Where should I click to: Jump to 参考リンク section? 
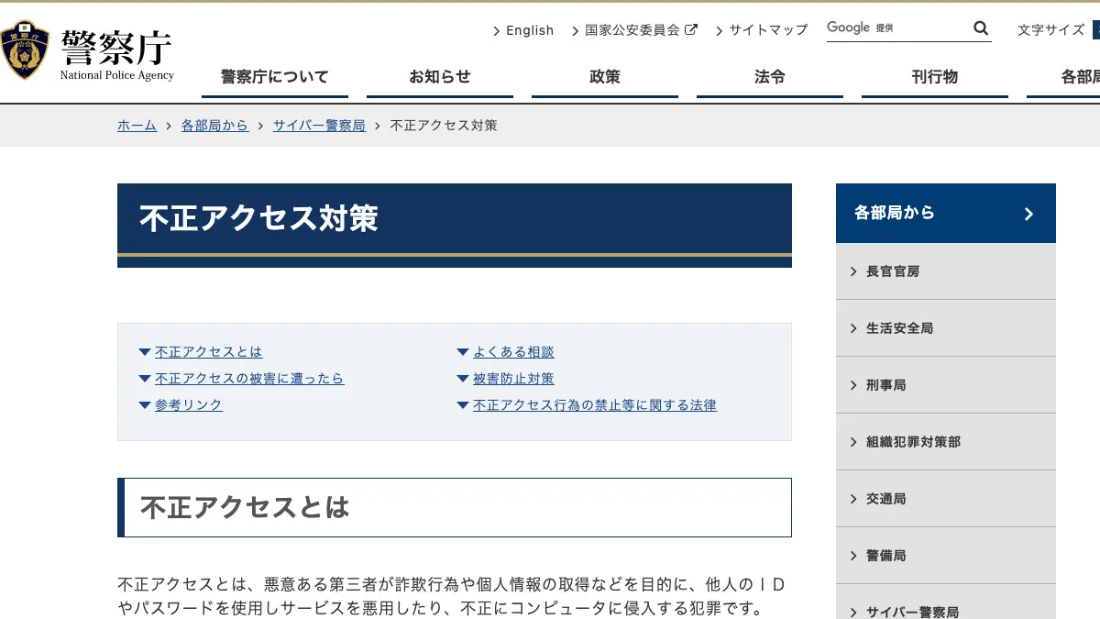189,405
